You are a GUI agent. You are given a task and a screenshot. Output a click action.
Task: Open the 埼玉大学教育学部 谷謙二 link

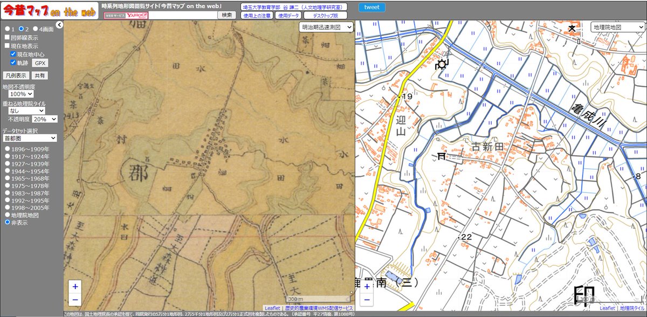pos(294,7)
